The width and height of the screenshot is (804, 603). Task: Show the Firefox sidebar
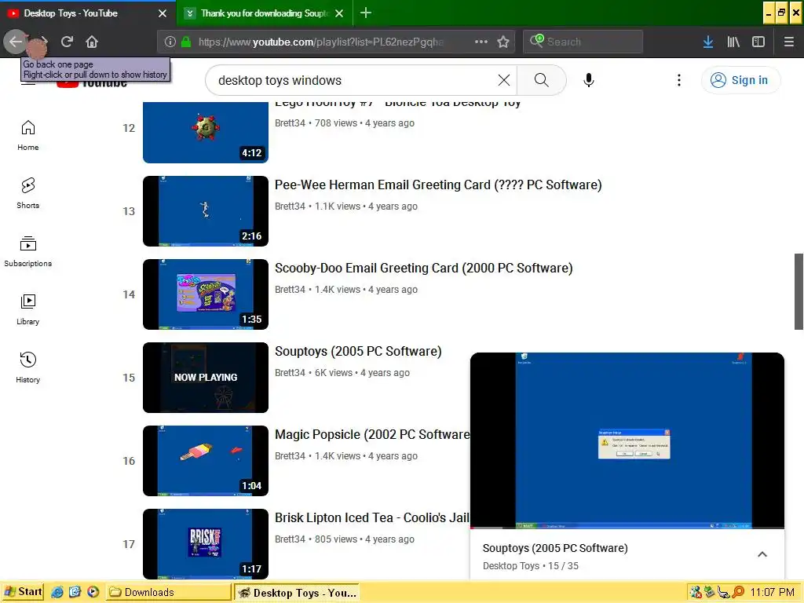[x=758, y=42]
